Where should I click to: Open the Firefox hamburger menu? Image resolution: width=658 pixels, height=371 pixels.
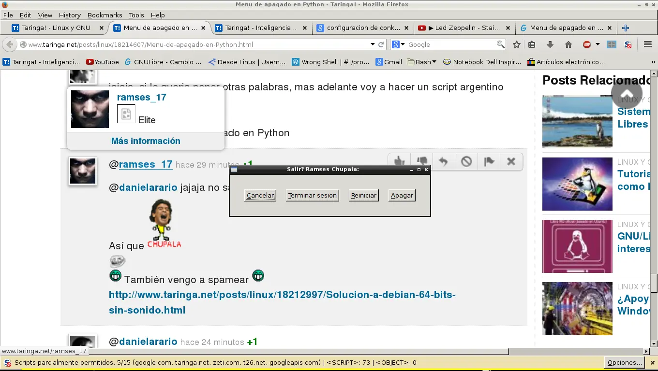click(648, 44)
